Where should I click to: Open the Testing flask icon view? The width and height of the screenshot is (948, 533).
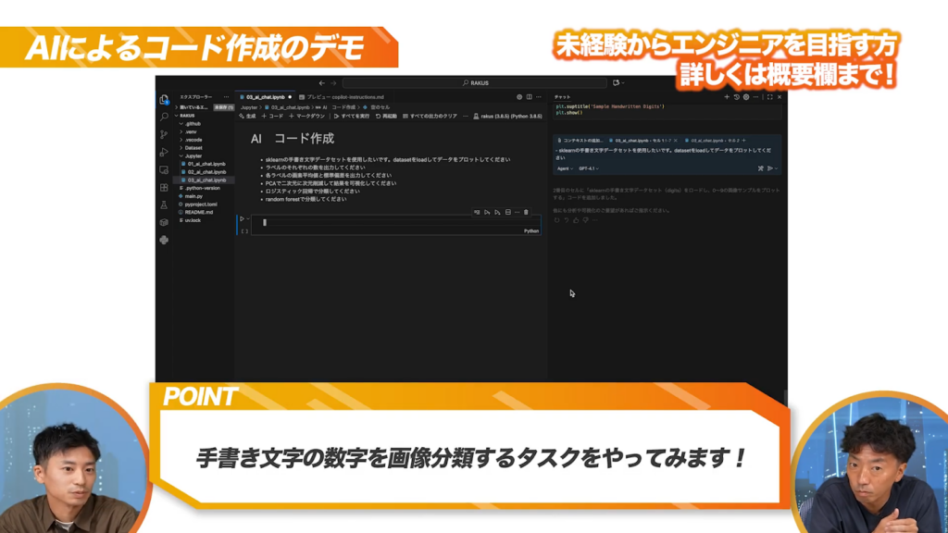click(164, 205)
